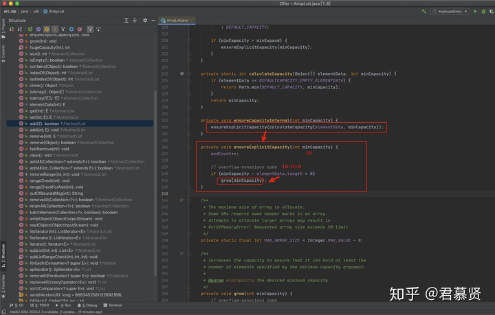This screenshot has width=495, height=315.
Task: Select fastRemove(int): void in Structure tree
Action: pos(49,149)
